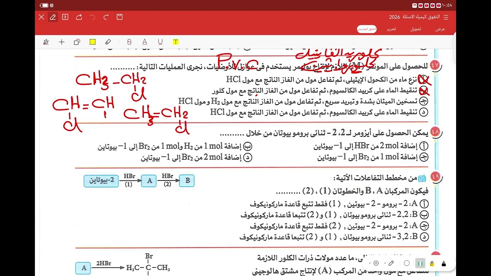Apply the underline U tool
The width and height of the screenshot is (491, 276).
pyautogui.click(x=160, y=42)
